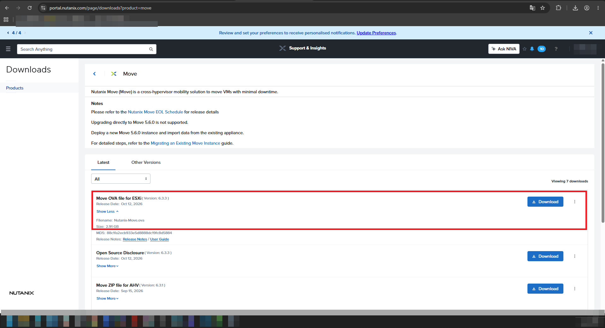Open the All filter dropdown
The width and height of the screenshot is (605, 328).
pos(121,179)
